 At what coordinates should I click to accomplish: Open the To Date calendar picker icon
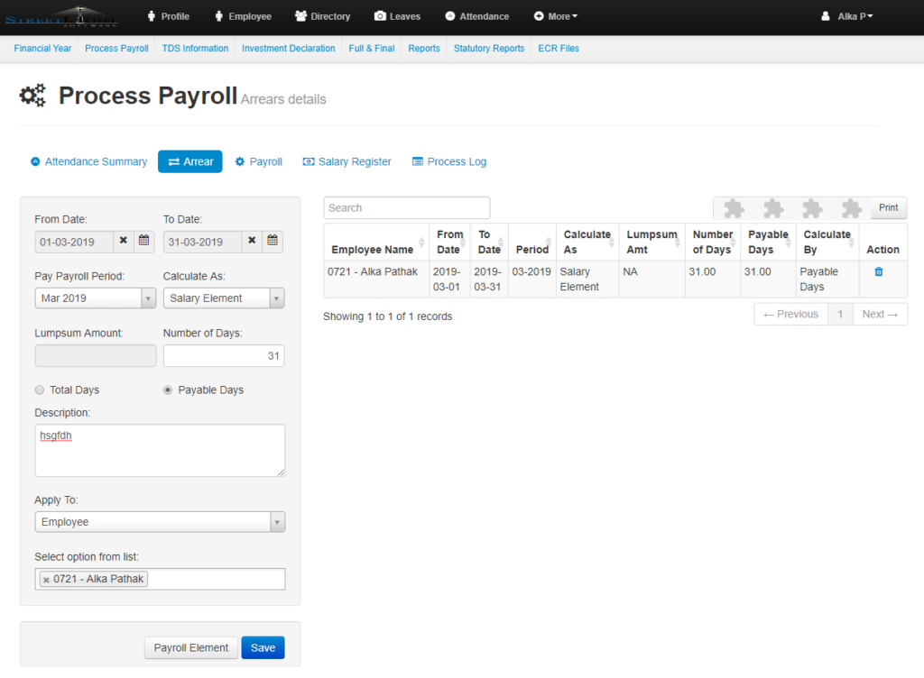click(x=273, y=241)
